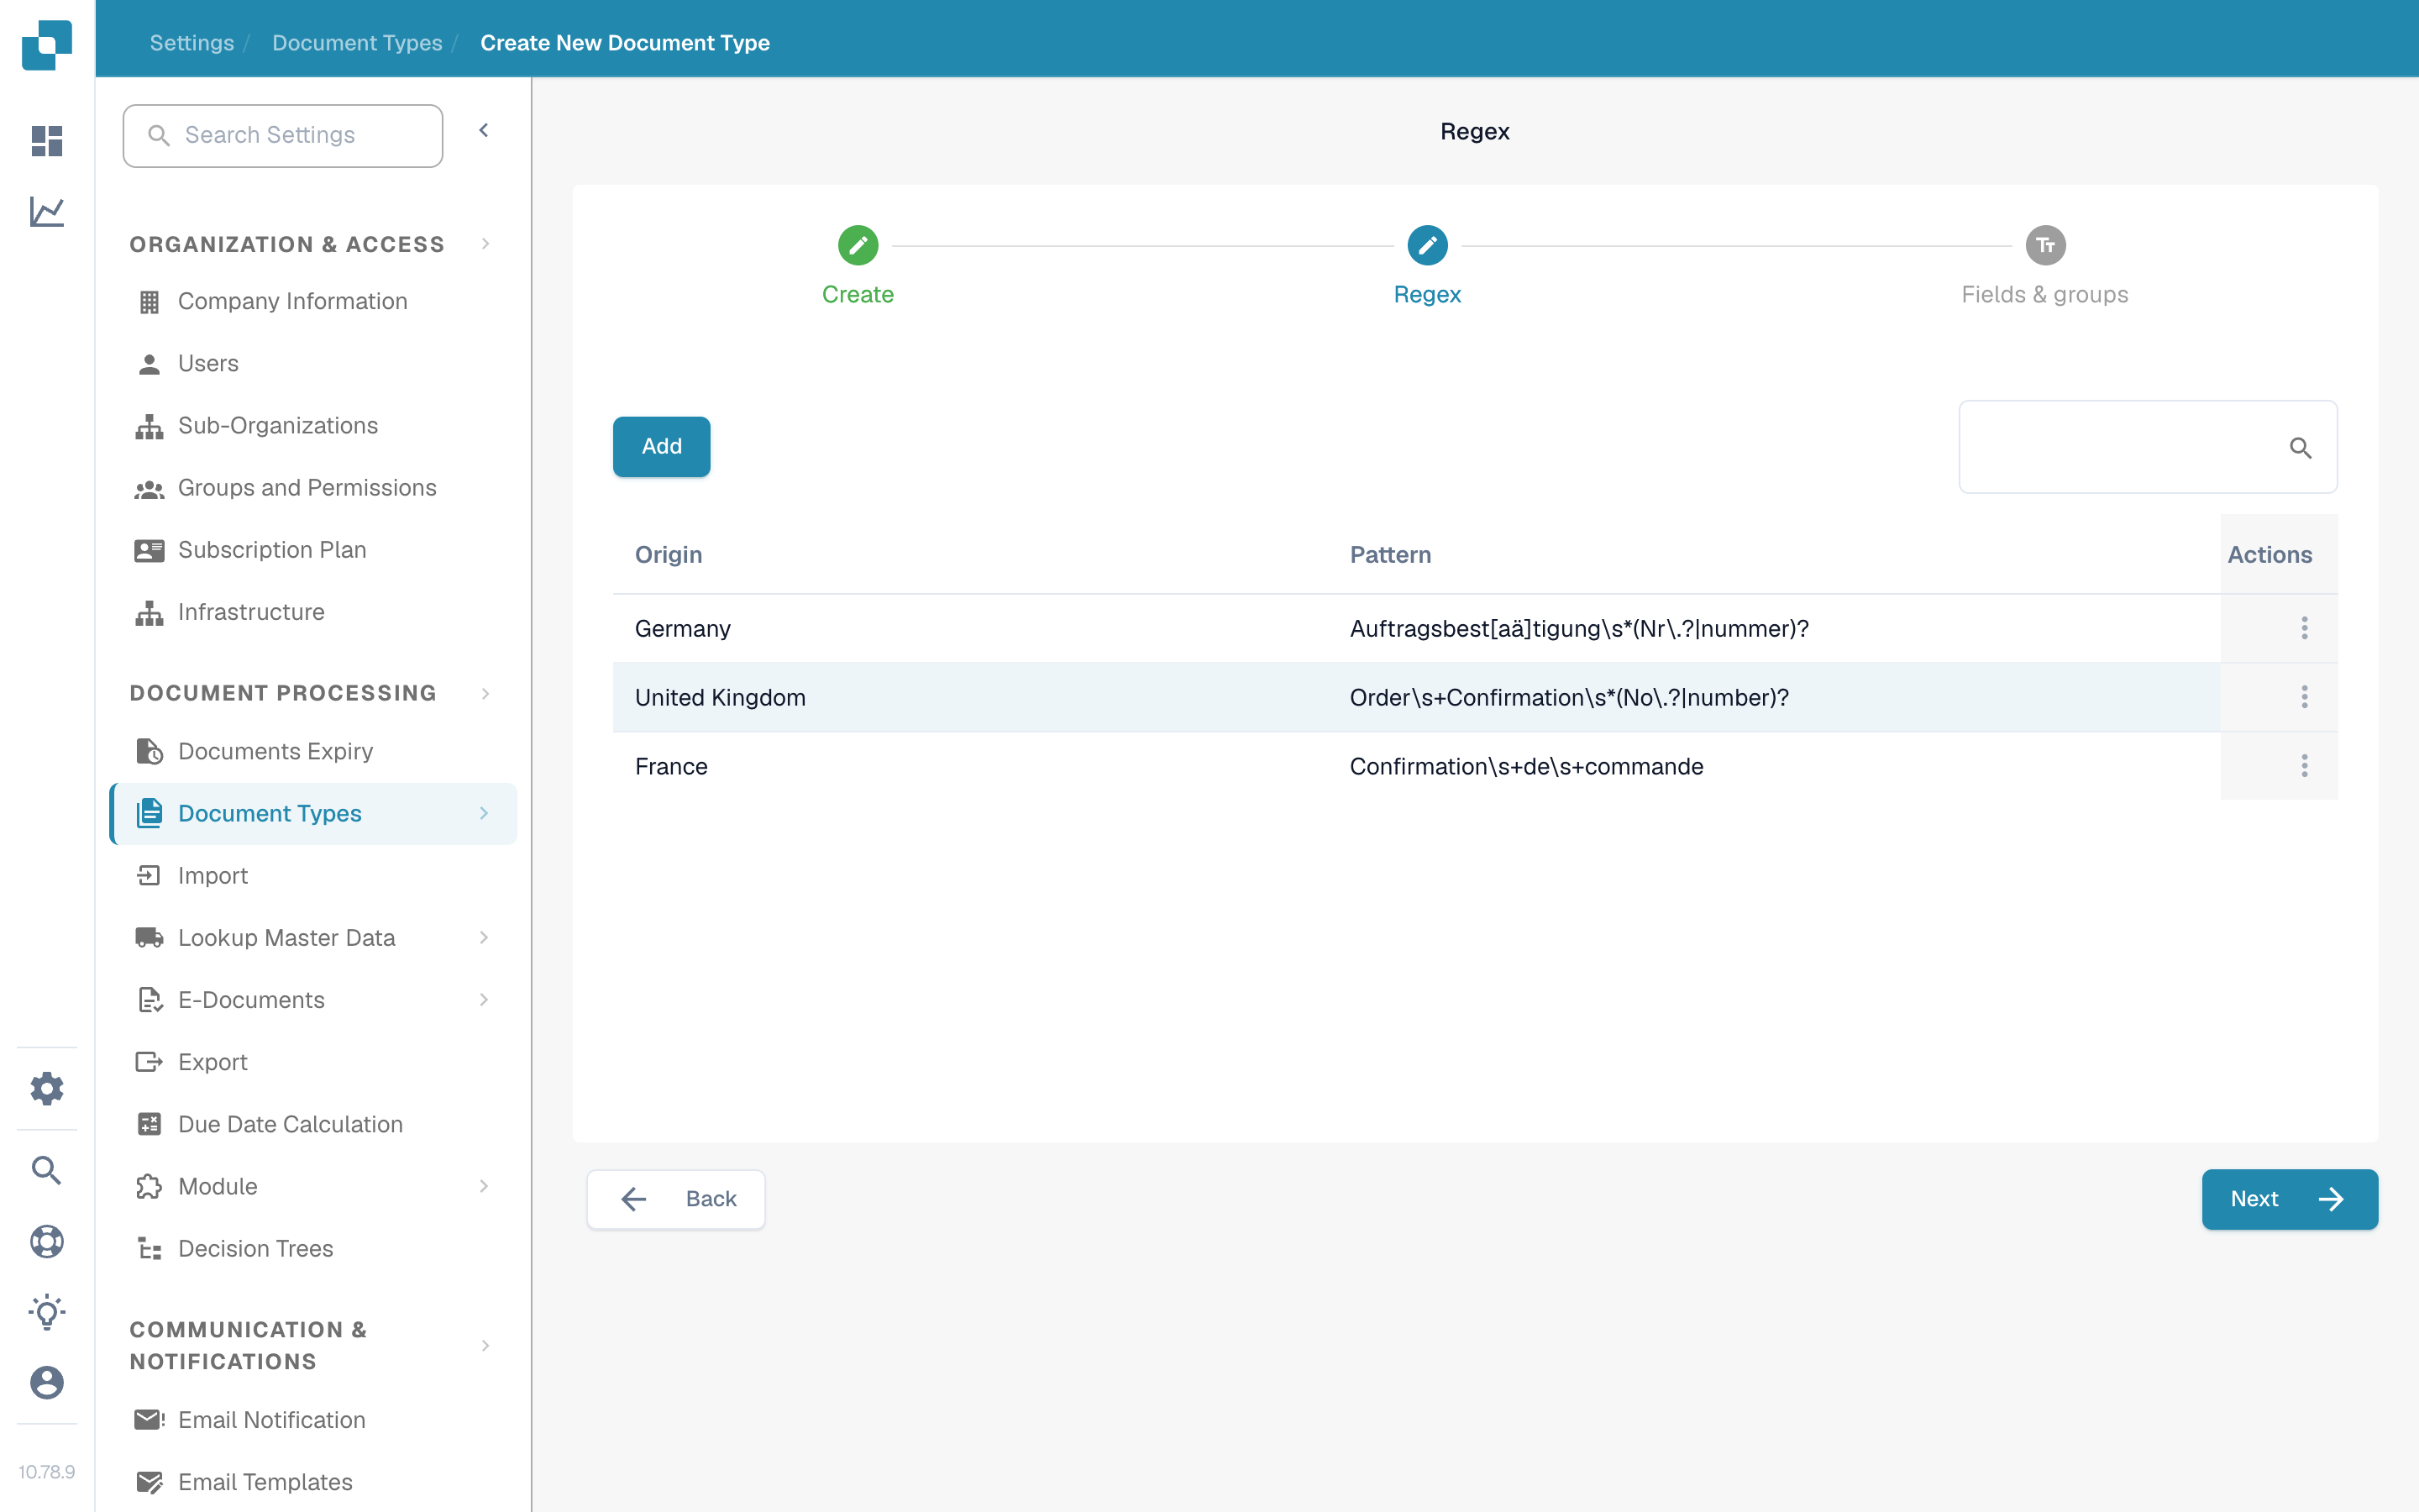Image resolution: width=2419 pixels, height=1512 pixels.
Task: Open the Users settings page
Action: [312, 363]
